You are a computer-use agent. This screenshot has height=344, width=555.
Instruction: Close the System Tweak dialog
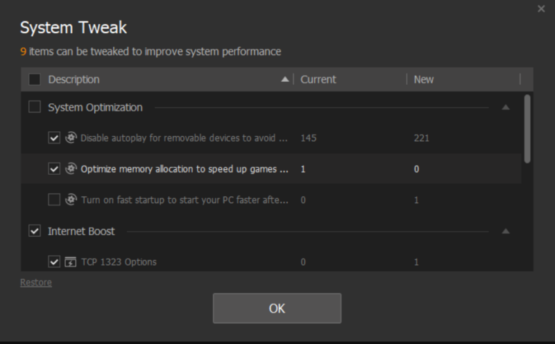tap(541, 9)
